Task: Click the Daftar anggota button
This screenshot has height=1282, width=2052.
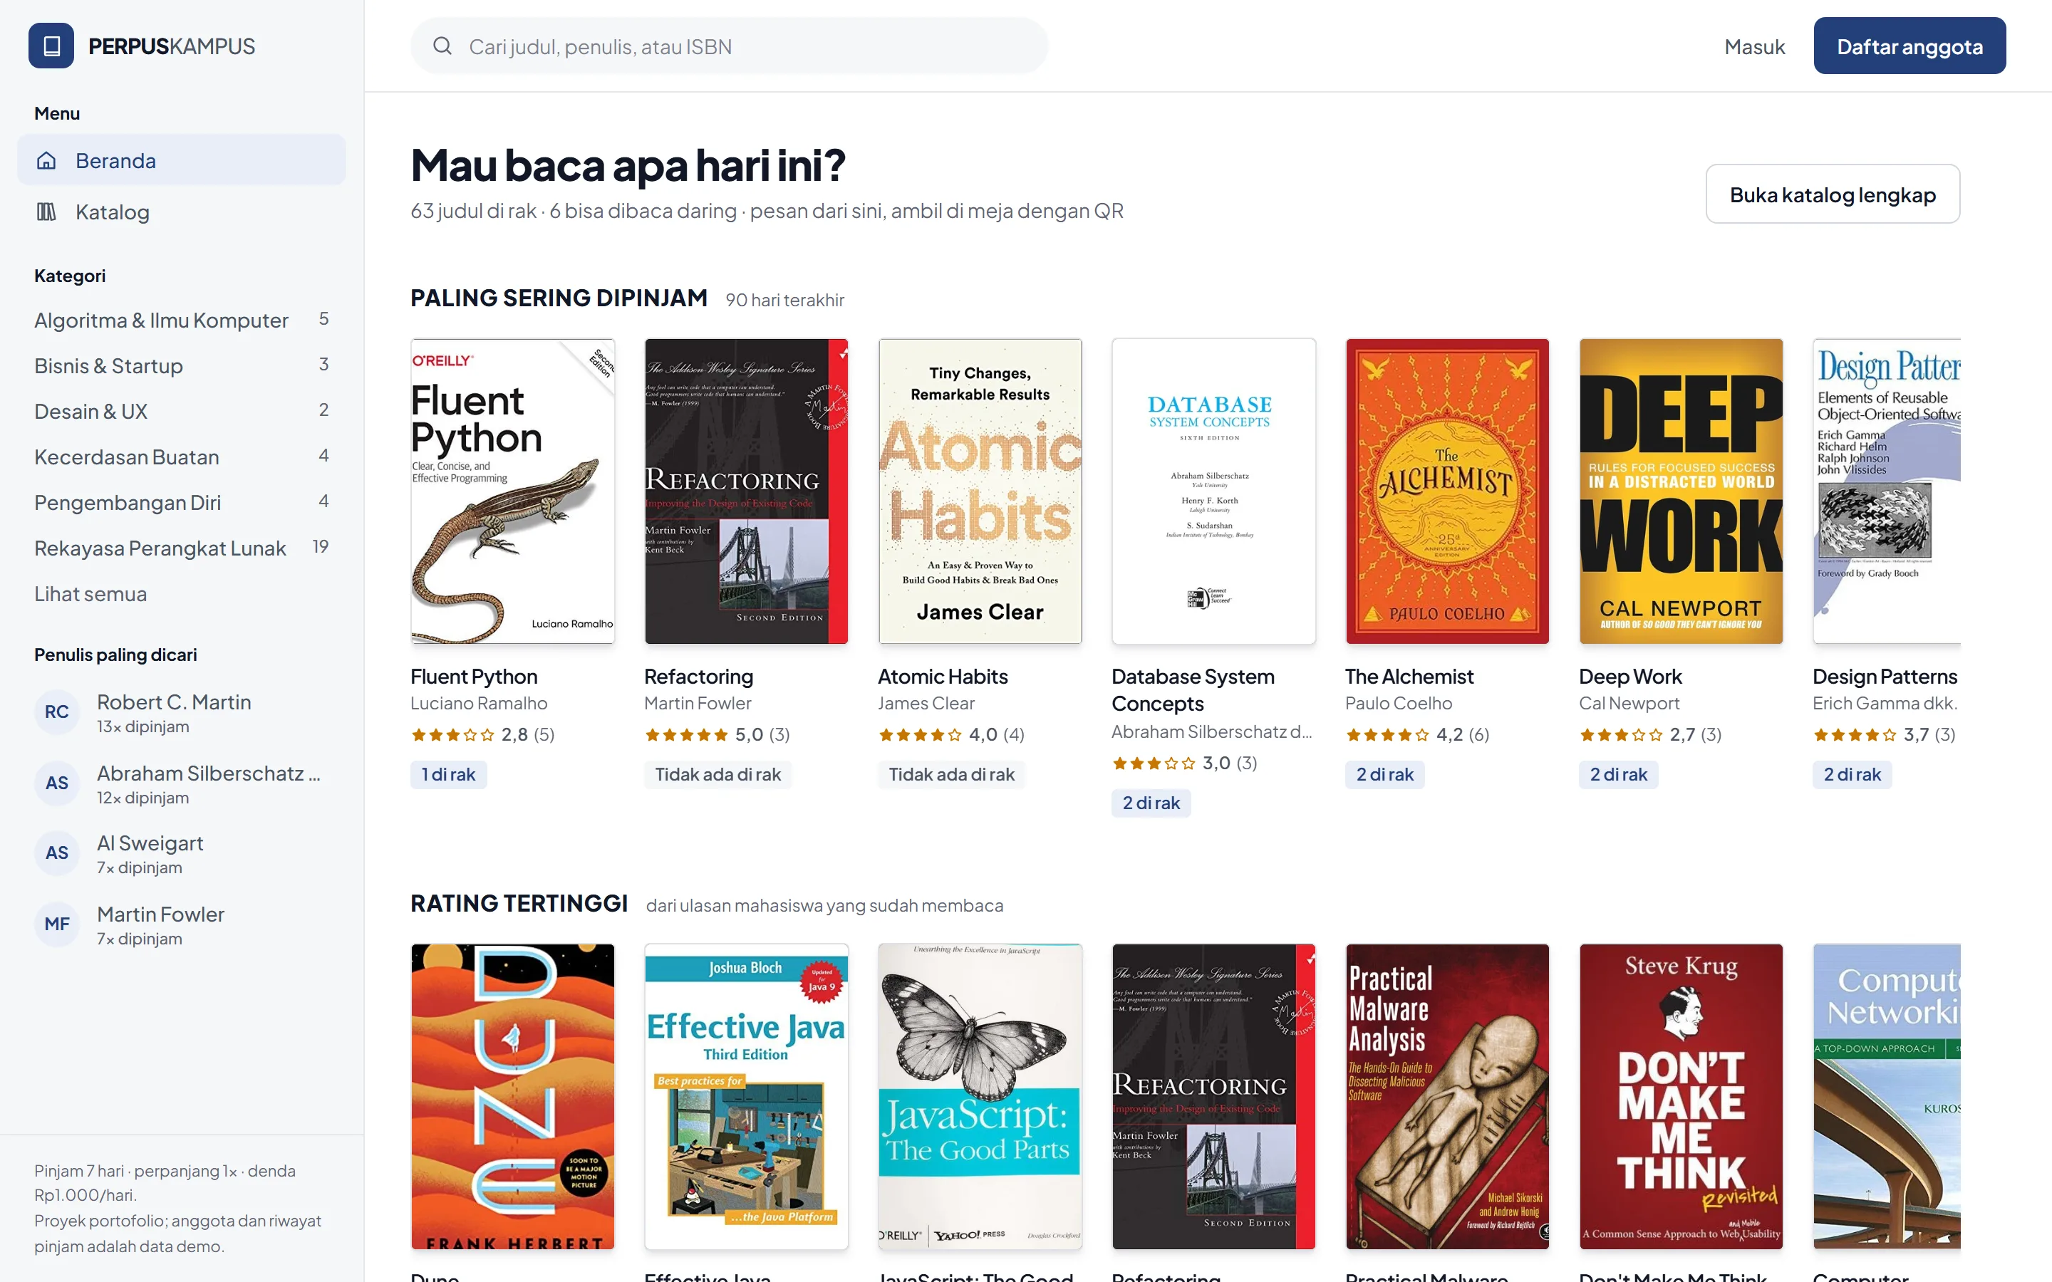Action: coord(1909,46)
